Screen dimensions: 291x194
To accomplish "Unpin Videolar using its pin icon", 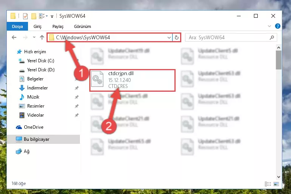I will coord(77,115).
